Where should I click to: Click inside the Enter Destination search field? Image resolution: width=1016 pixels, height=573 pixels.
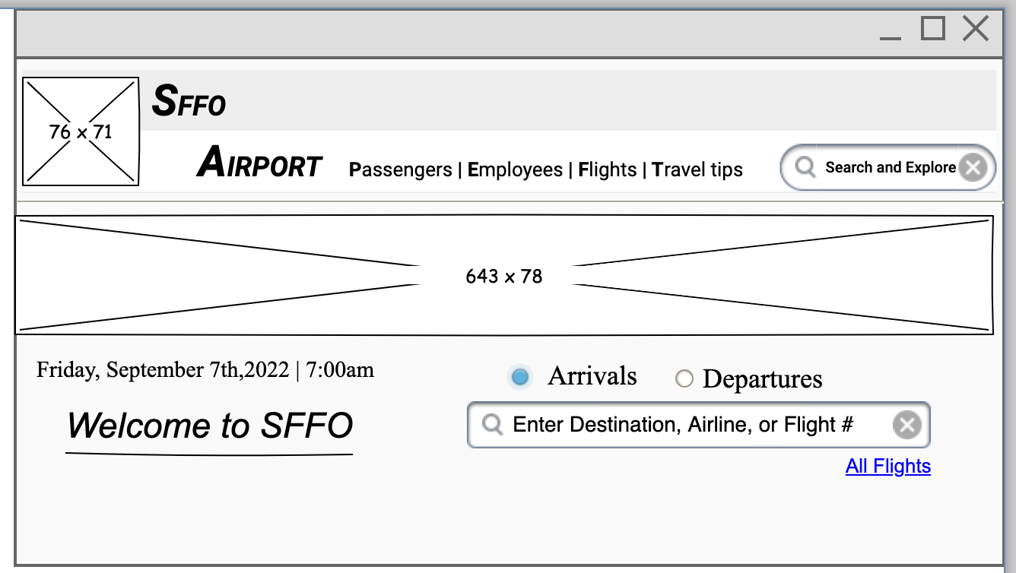coord(684,424)
